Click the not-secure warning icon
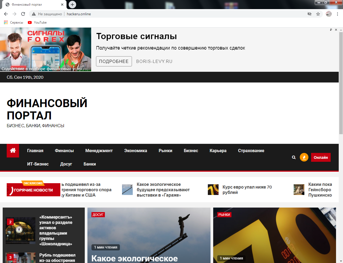 (34, 14)
